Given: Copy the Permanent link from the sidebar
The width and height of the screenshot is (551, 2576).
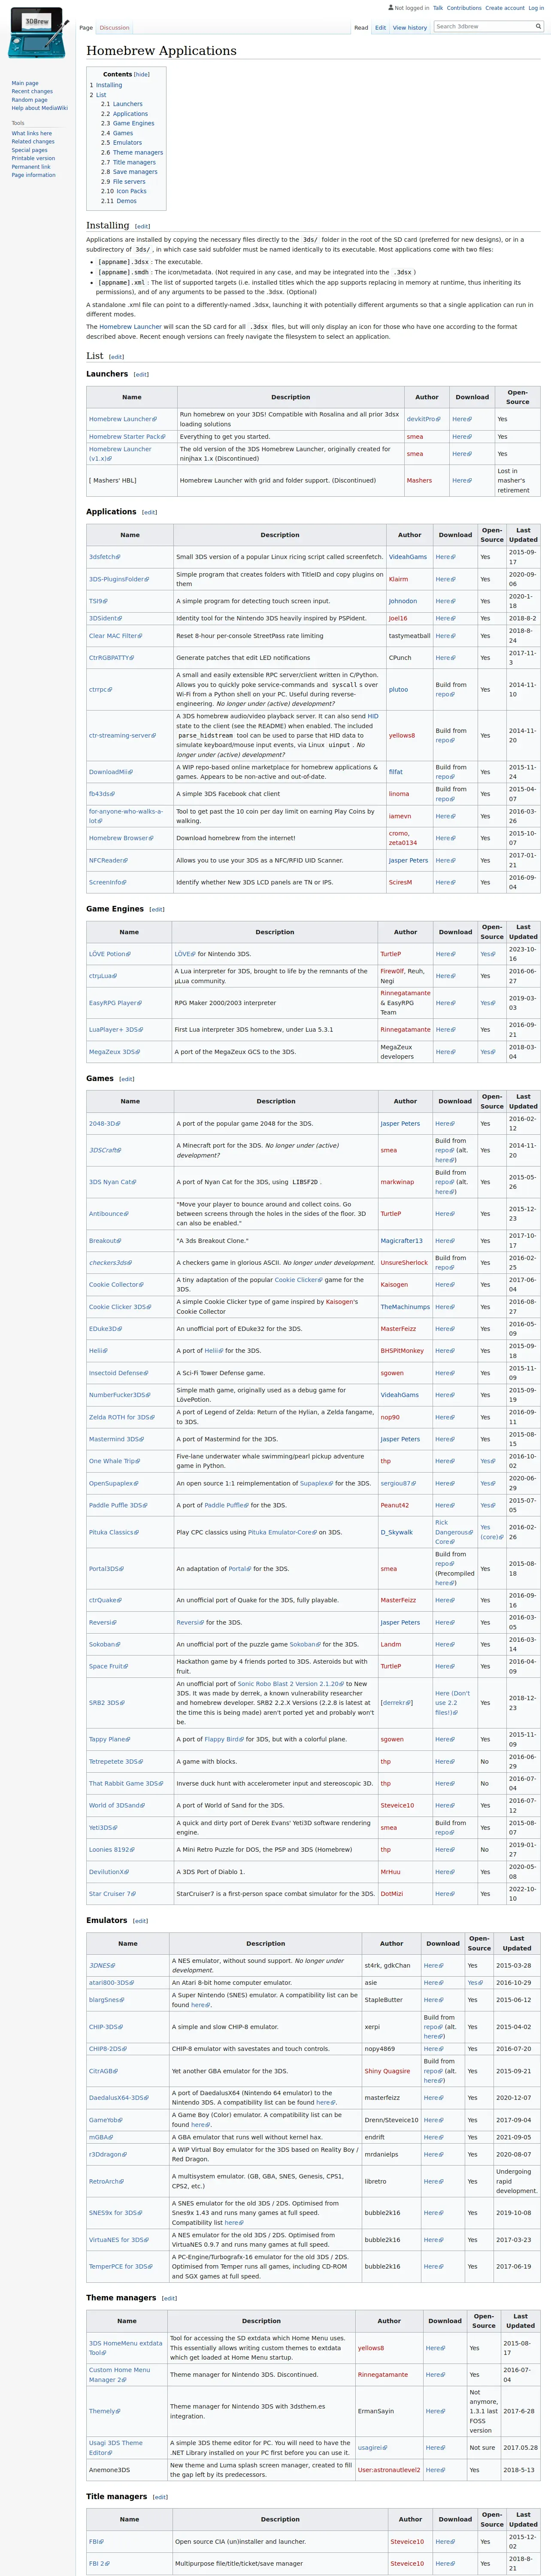Looking at the screenshot, I should [x=30, y=167].
